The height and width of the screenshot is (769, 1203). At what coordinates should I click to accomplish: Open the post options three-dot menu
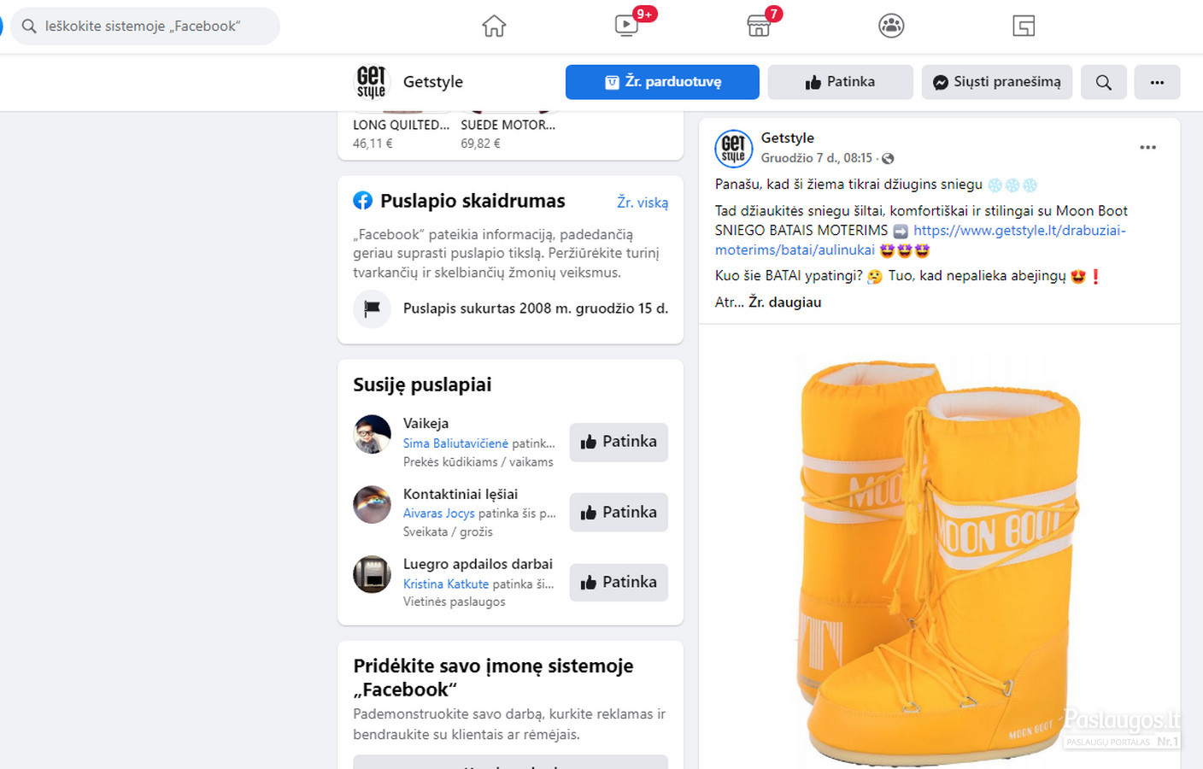coord(1147,148)
